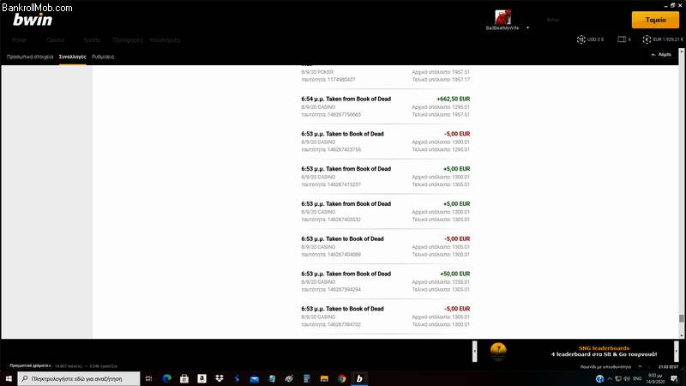Click the help icon in system tray
This screenshot has height=386, width=686.
click(x=599, y=378)
